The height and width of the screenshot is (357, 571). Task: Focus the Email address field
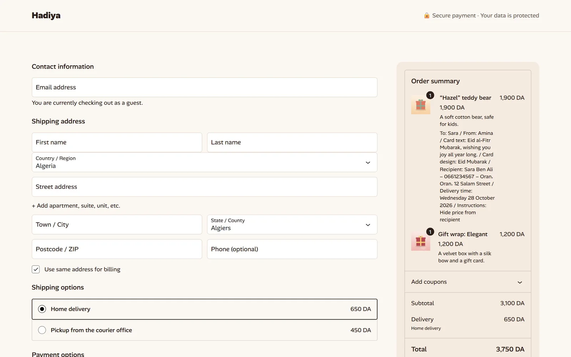[204, 87]
